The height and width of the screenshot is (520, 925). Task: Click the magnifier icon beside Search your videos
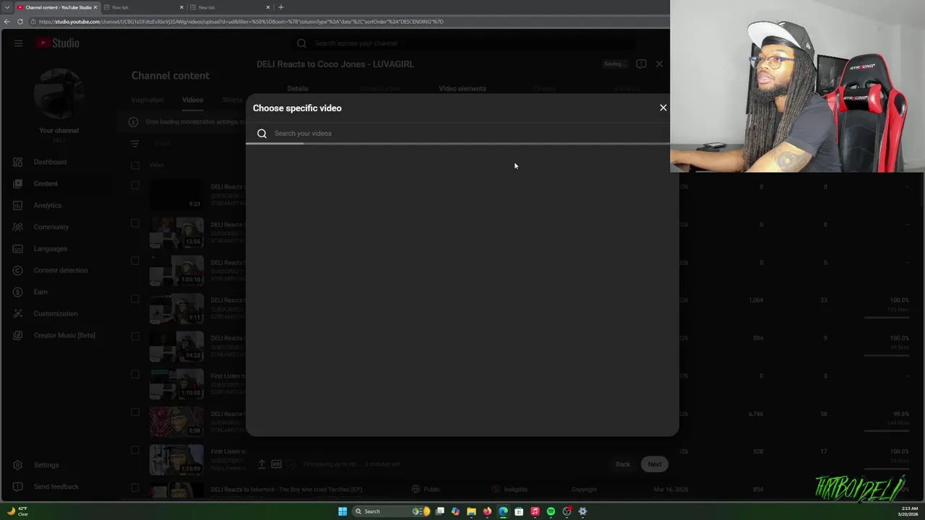[x=262, y=134]
